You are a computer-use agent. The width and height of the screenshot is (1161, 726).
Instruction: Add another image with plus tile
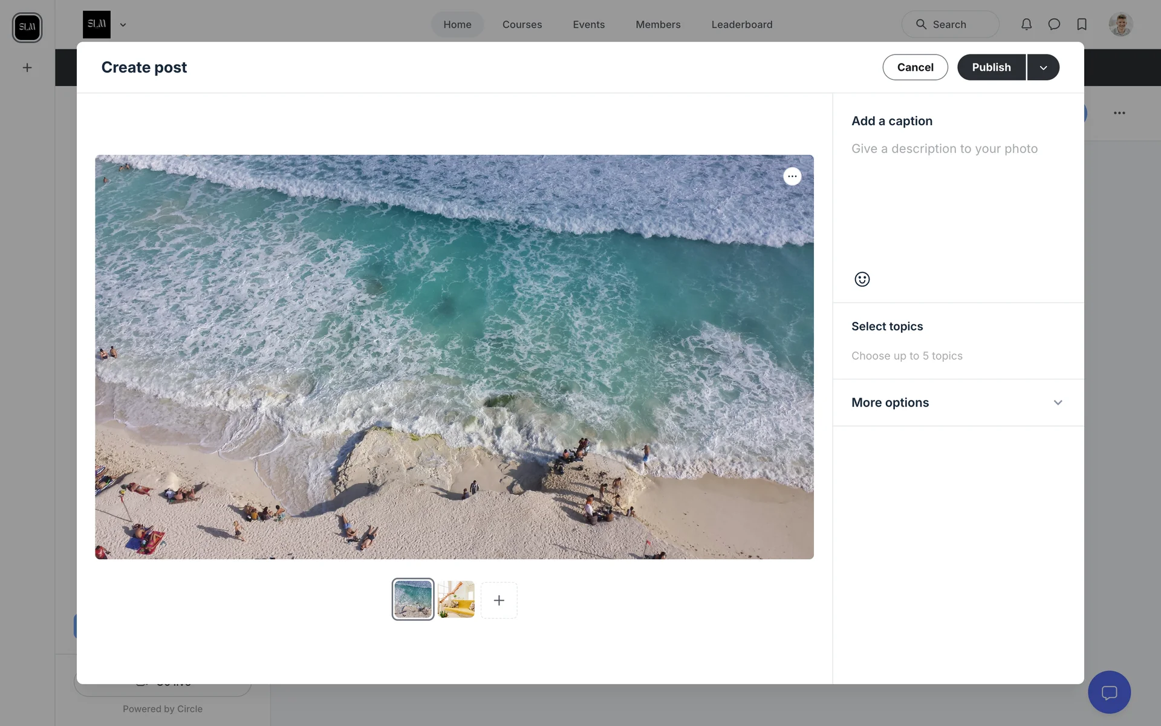499,600
